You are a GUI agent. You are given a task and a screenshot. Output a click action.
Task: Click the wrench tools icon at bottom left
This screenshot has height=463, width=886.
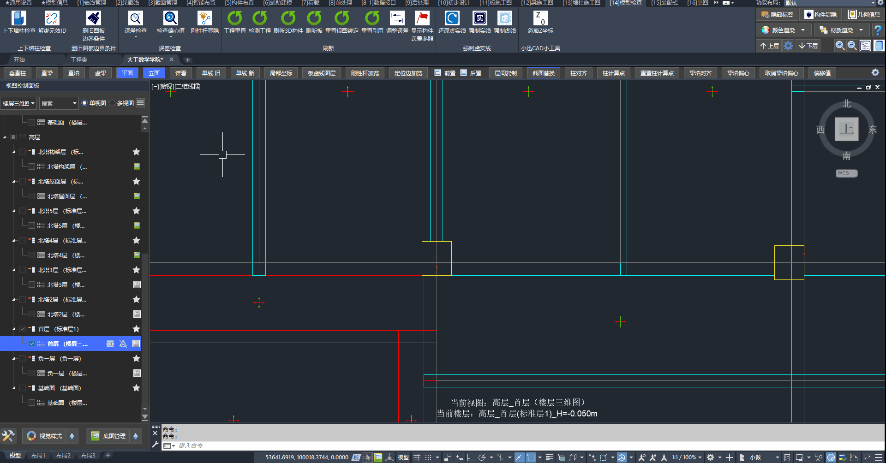8,436
